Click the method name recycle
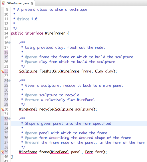The height and width of the screenshot is (162, 147). [x=46, y=109]
